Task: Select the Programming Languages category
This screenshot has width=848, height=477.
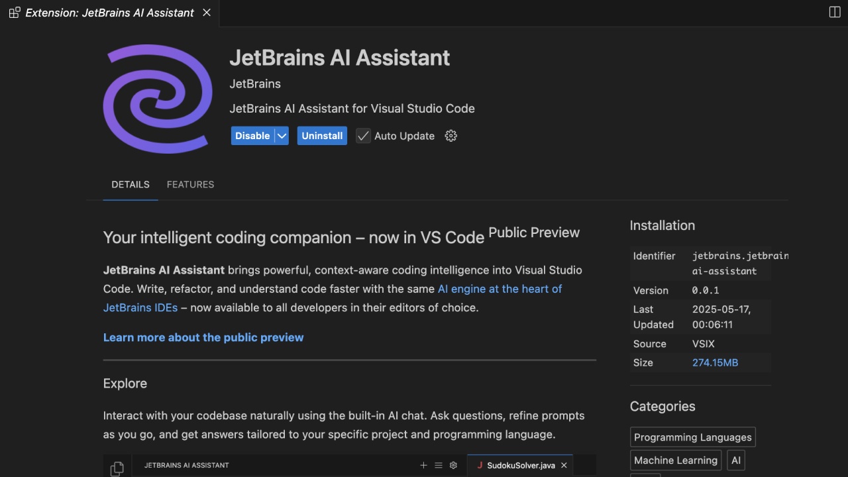Action: click(692, 437)
